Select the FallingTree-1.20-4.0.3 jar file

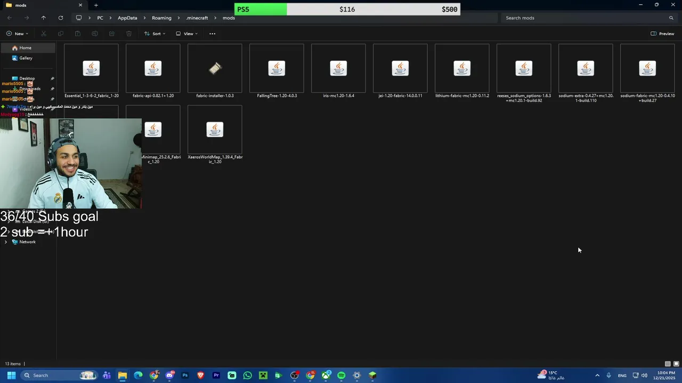point(277,72)
